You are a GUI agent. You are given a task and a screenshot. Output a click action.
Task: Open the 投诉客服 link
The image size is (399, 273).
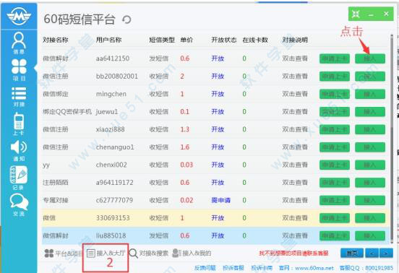(233, 268)
